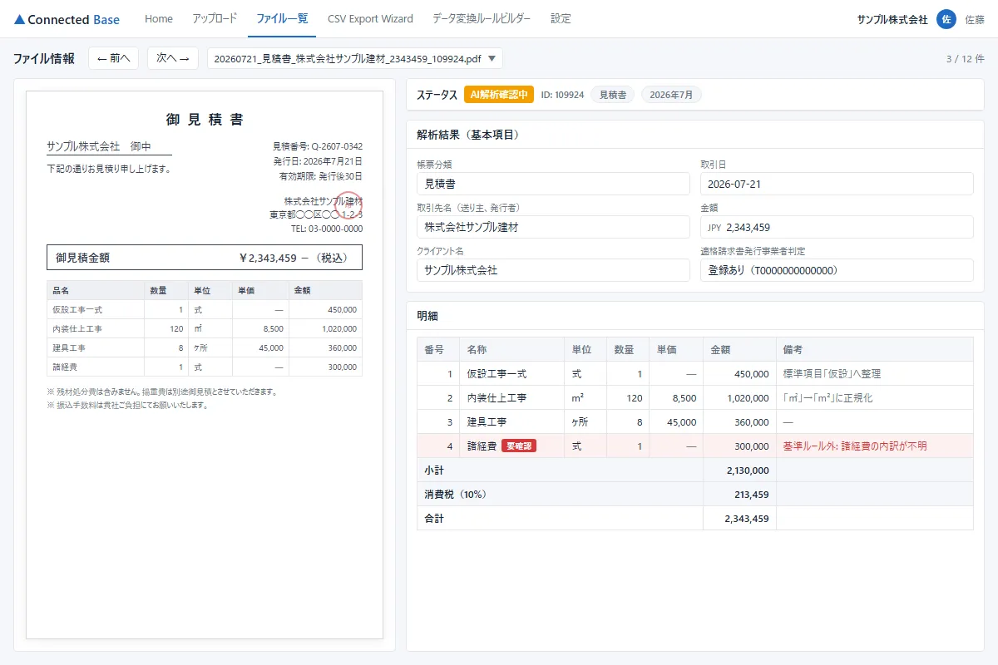Screen dimensions: 998x665
Task: Edit the 取引日 field 2026-07-21
Action: click(x=837, y=184)
